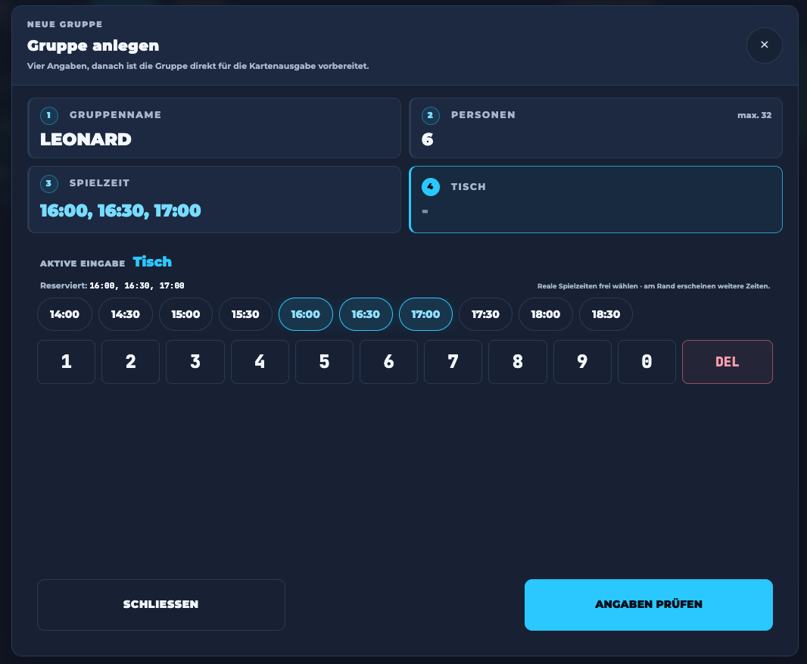
Task: Deselect the 17:00 time slot
Action: click(x=425, y=314)
